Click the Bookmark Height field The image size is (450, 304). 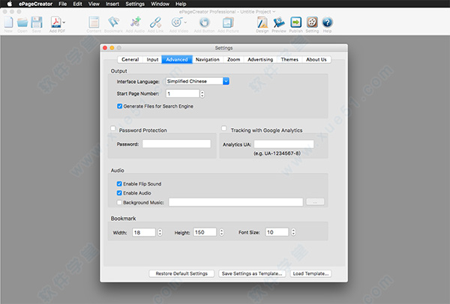(x=205, y=232)
